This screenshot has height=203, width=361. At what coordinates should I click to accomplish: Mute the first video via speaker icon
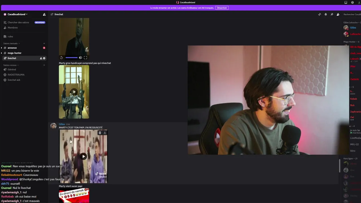pos(80,58)
